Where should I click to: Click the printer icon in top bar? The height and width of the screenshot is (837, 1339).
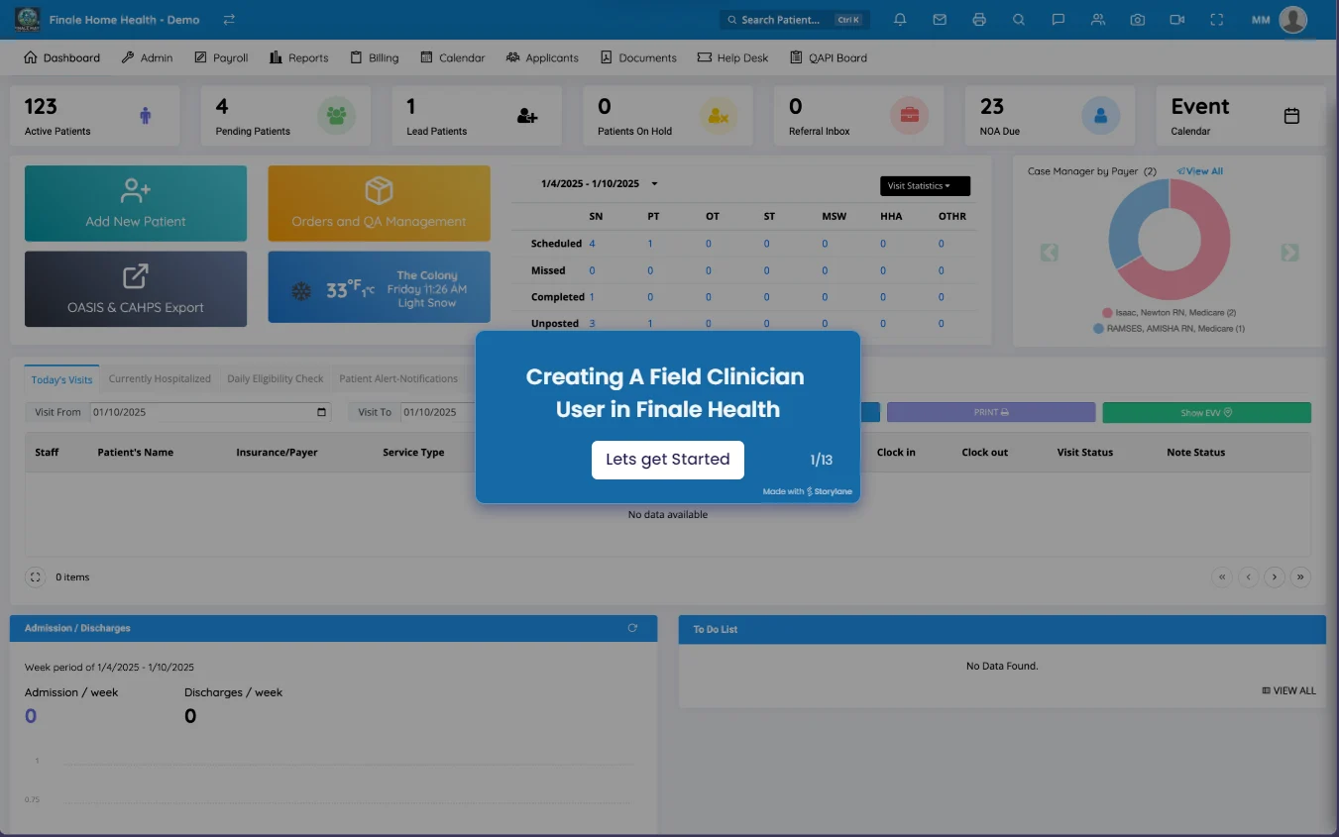(979, 20)
